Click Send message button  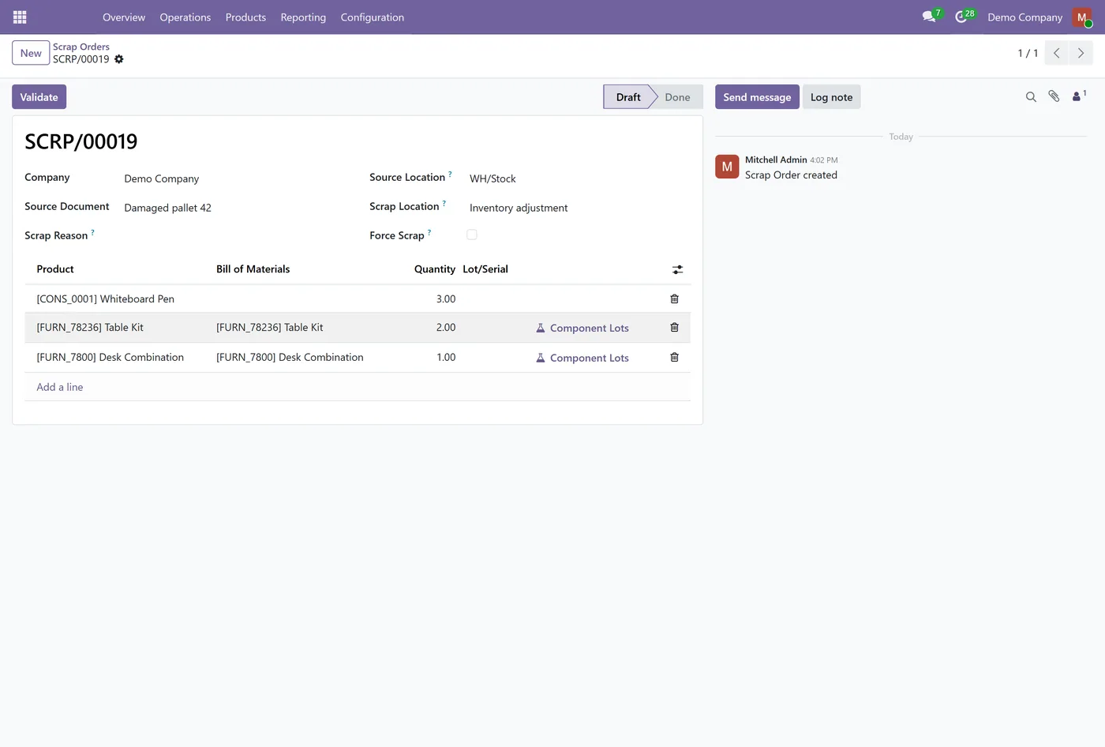pyautogui.click(x=757, y=97)
